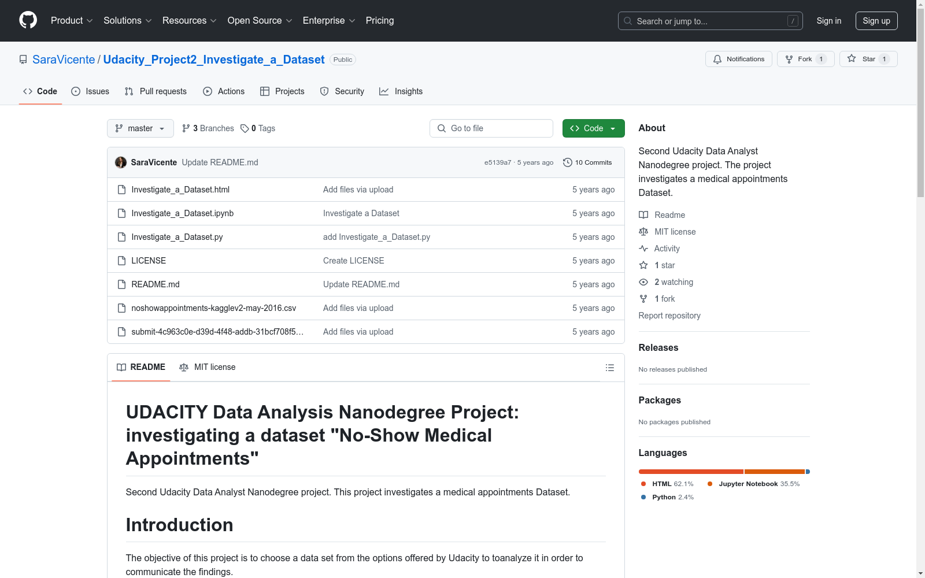Open the Actions tab

click(x=224, y=91)
